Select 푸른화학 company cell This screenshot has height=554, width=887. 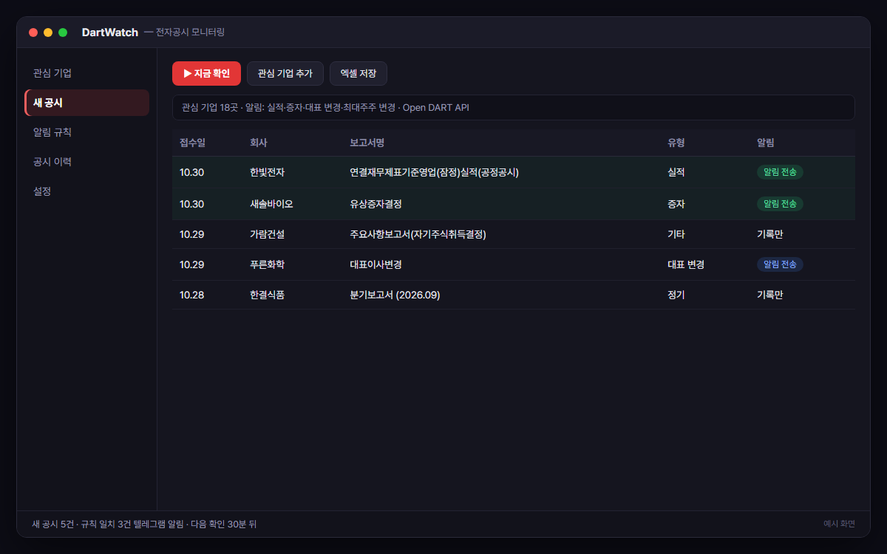pos(267,264)
